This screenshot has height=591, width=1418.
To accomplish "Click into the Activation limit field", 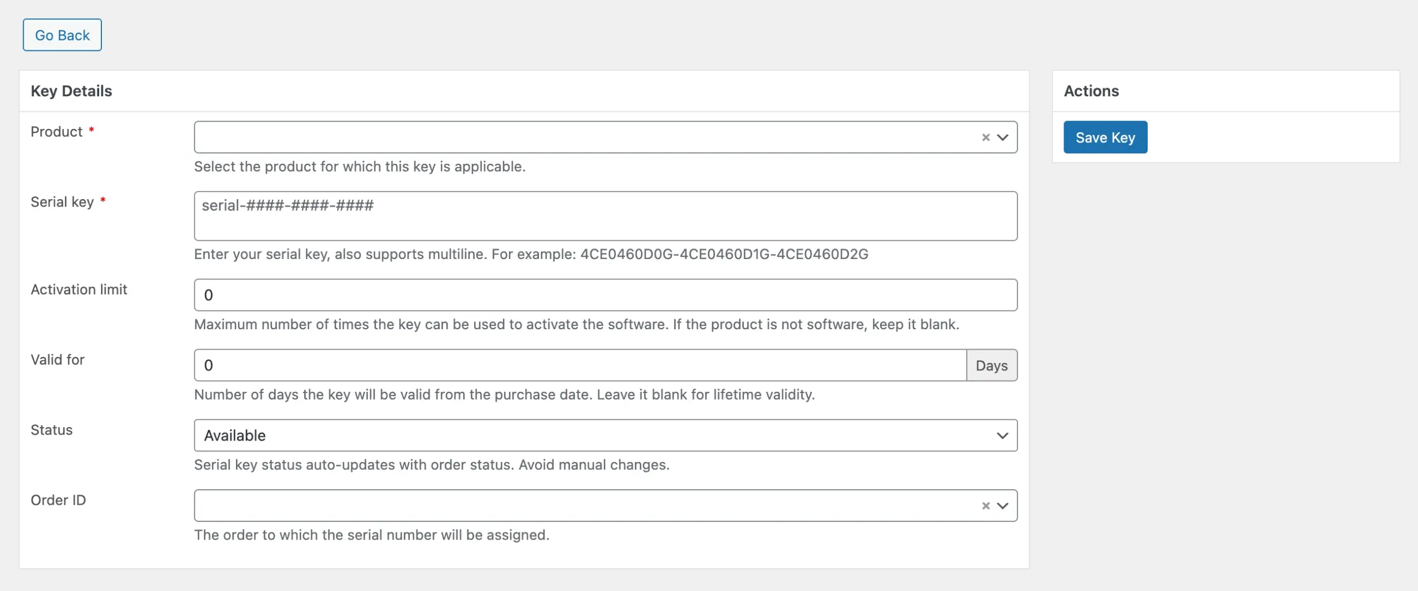I will 605,295.
